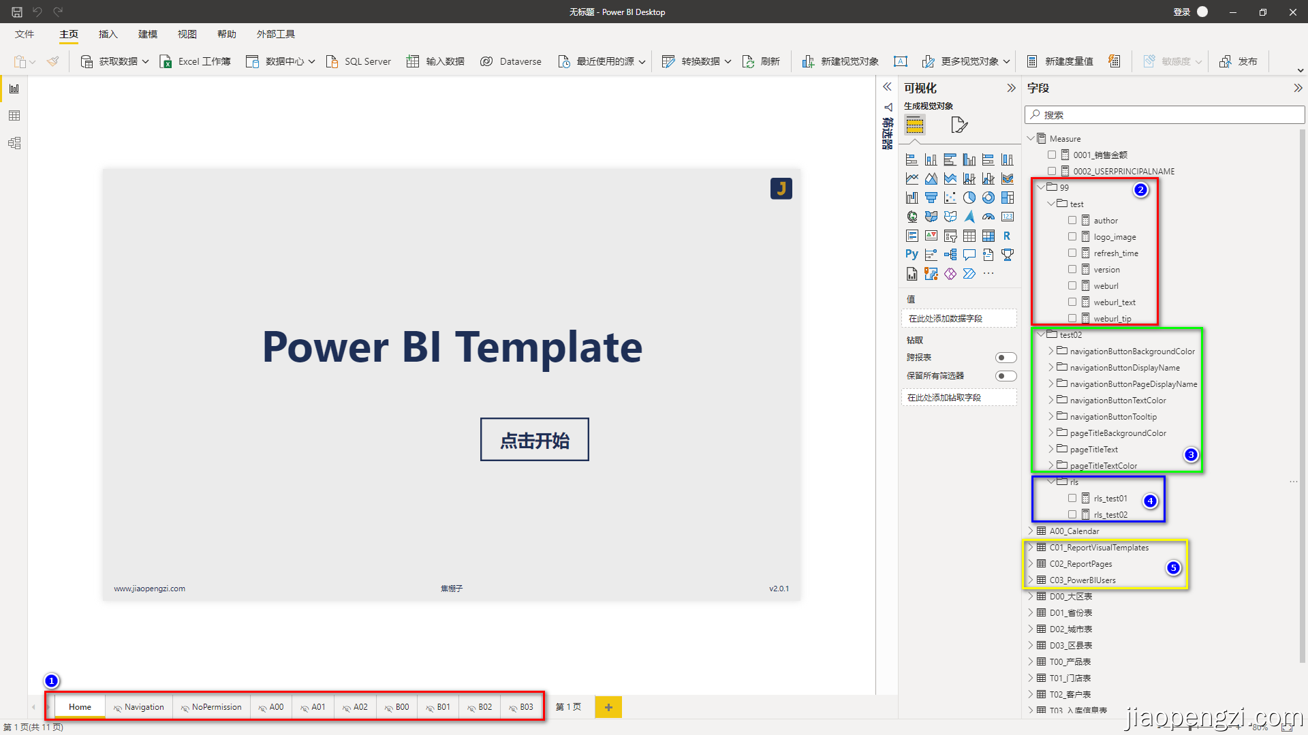Viewport: 1308px width, 735px height.
Task: Open the NoPermission page tab
Action: pos(211,707)
